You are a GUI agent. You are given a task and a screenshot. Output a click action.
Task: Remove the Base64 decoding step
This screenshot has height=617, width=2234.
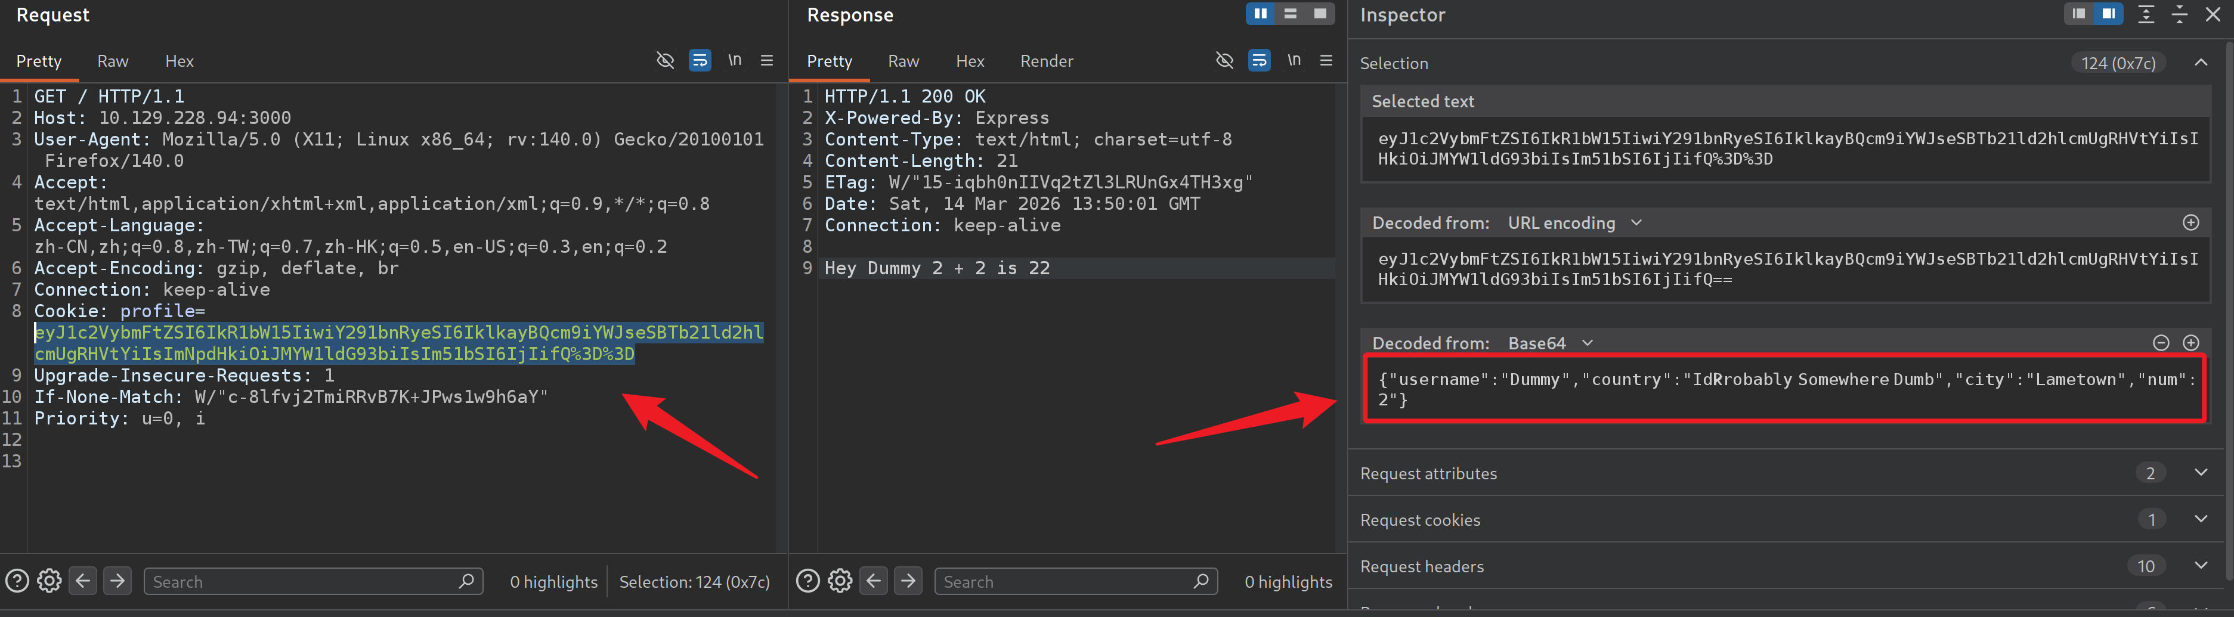[x=2160, y=343]
